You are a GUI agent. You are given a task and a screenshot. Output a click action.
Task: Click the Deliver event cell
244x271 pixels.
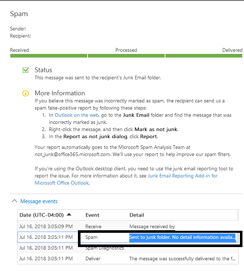[x=93, y=259]
